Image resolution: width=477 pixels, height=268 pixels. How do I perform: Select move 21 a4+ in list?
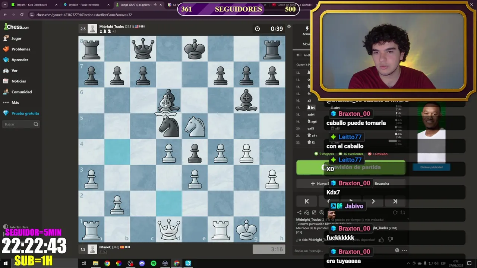(x=312, y=135)
